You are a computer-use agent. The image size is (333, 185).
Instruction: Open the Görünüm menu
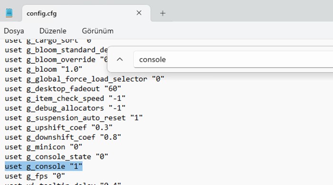tap(98, 31)
